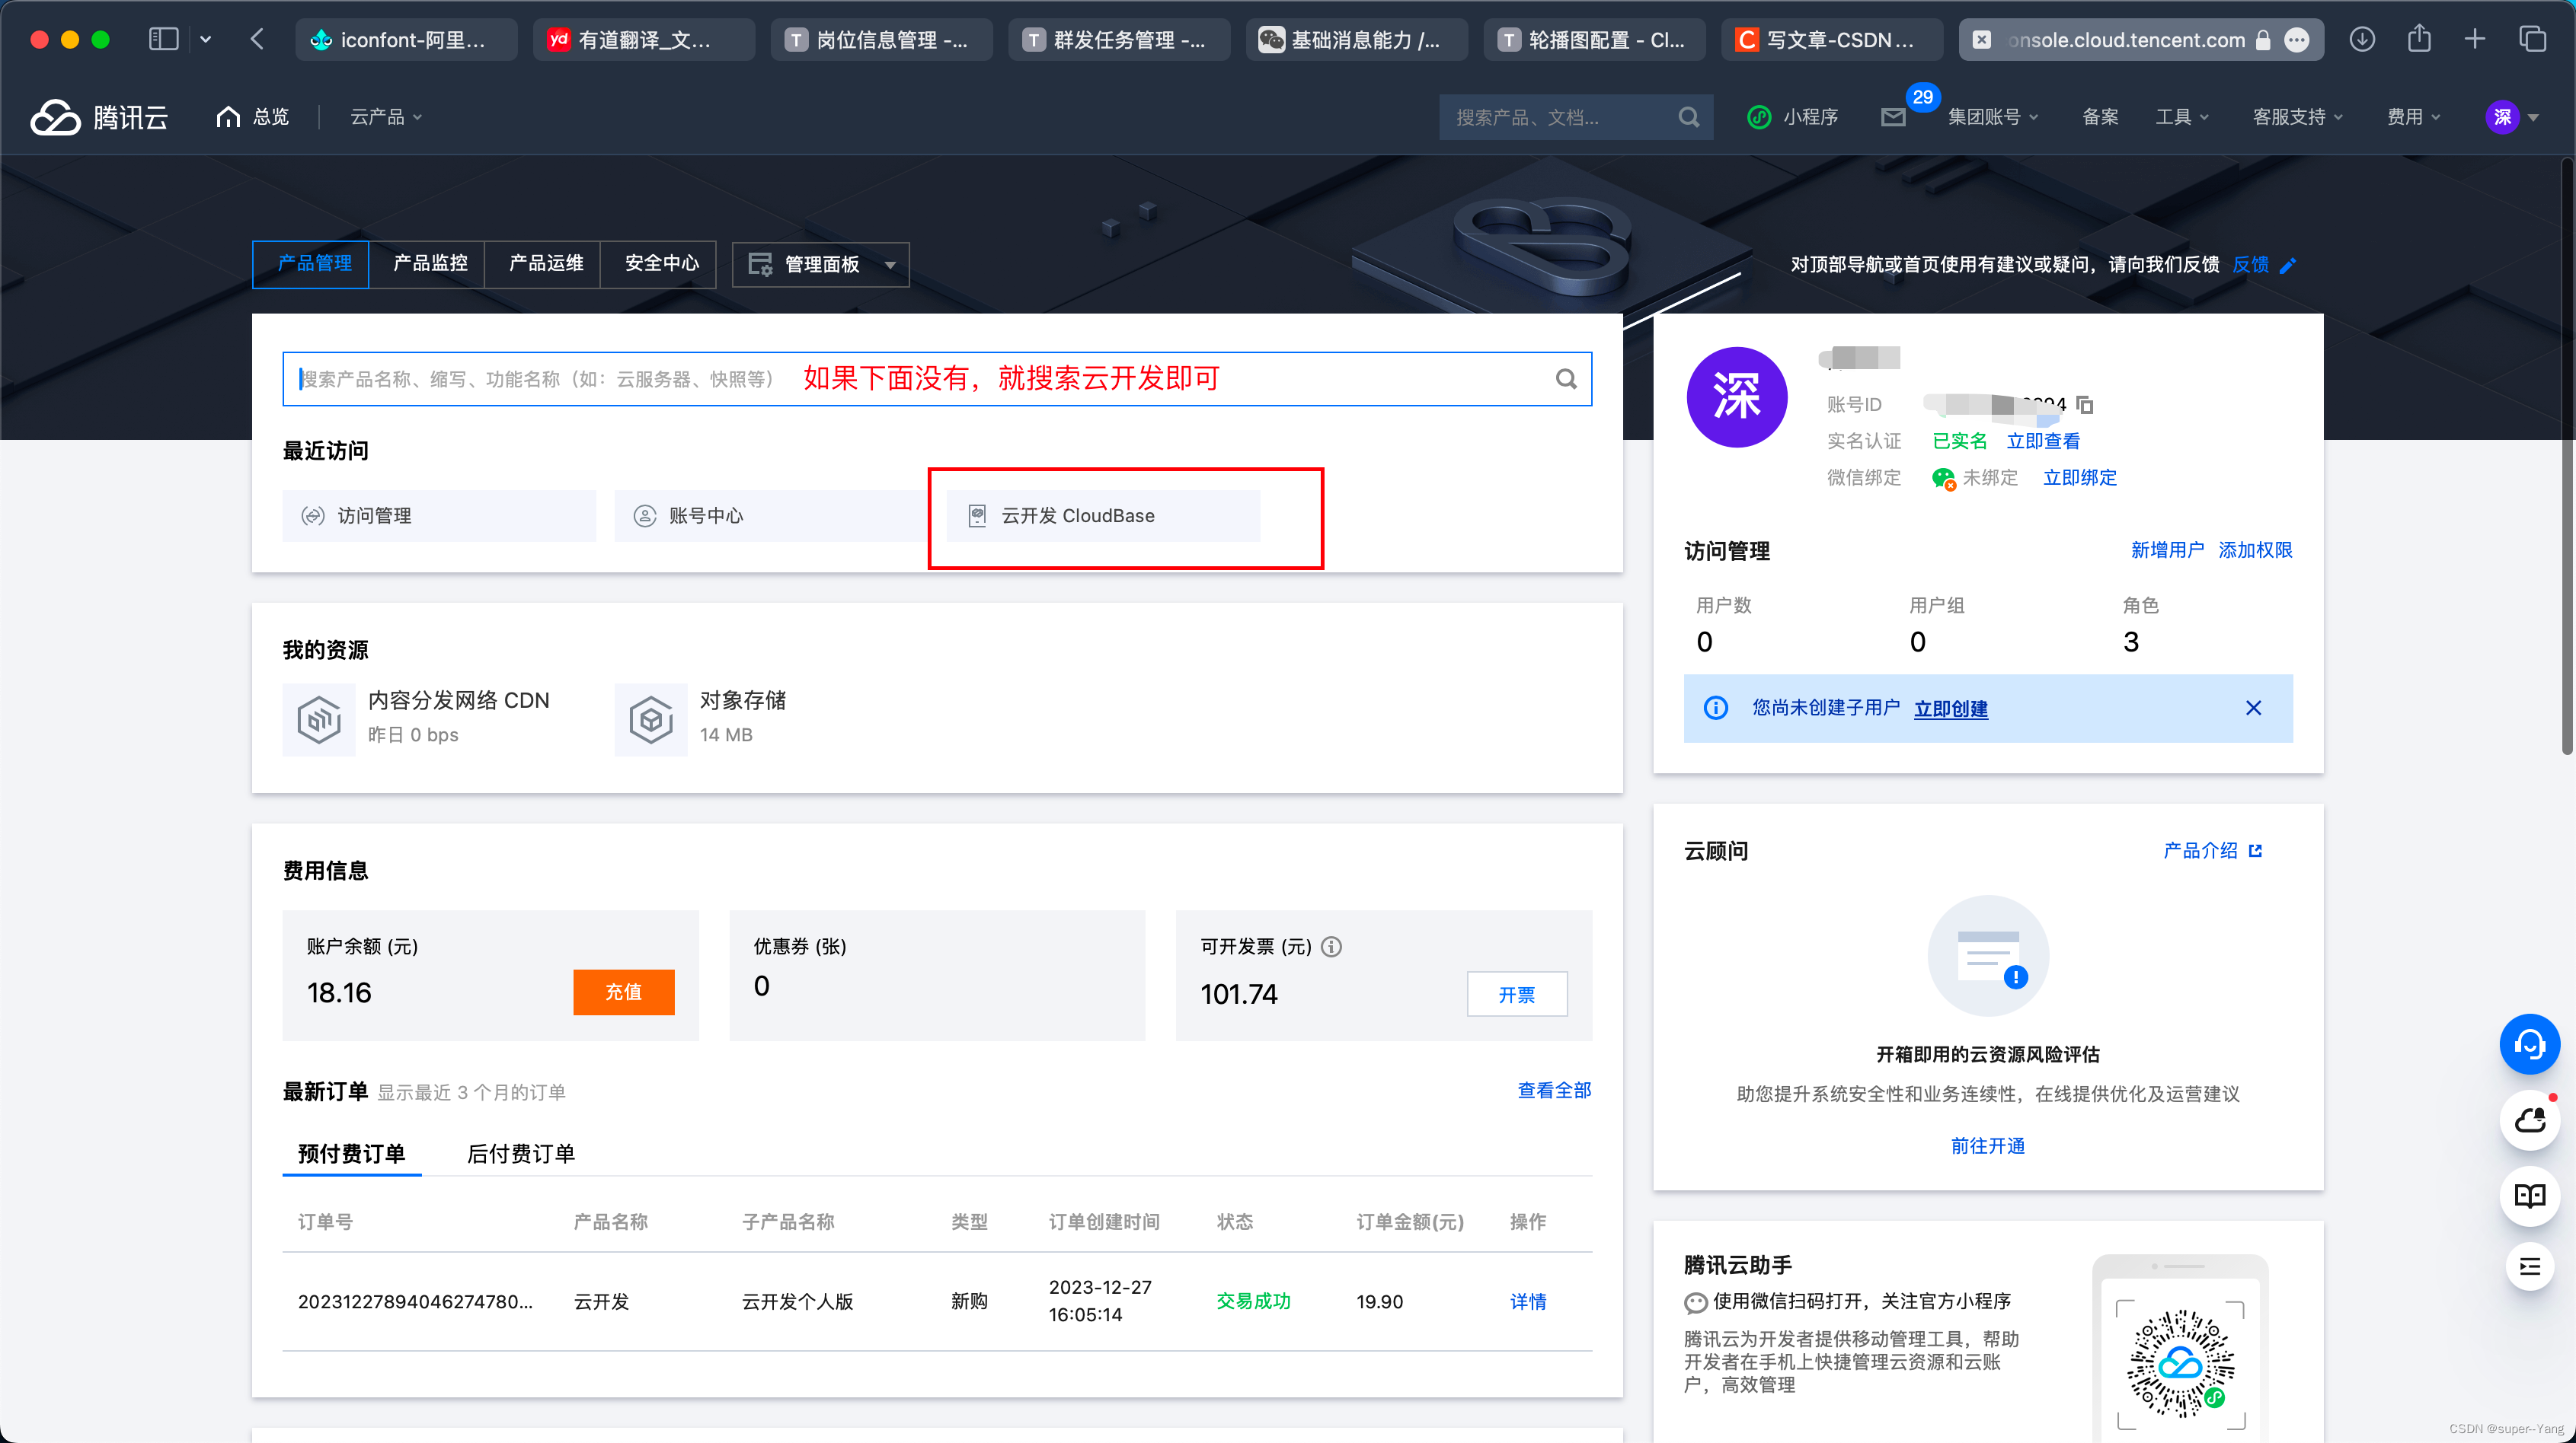This screenshot has height=1443, width=2576.
Task: Switch to the 后付费订单 tab
Action: tap(520, 1153)
